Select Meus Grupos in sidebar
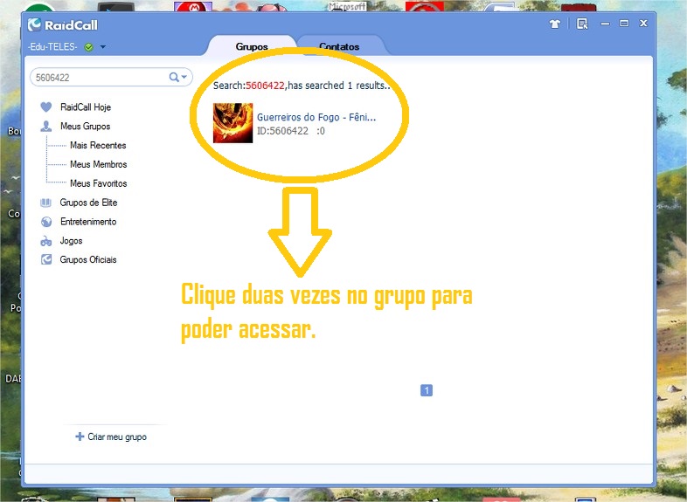 pyautogui.click(x=86, y=126)
